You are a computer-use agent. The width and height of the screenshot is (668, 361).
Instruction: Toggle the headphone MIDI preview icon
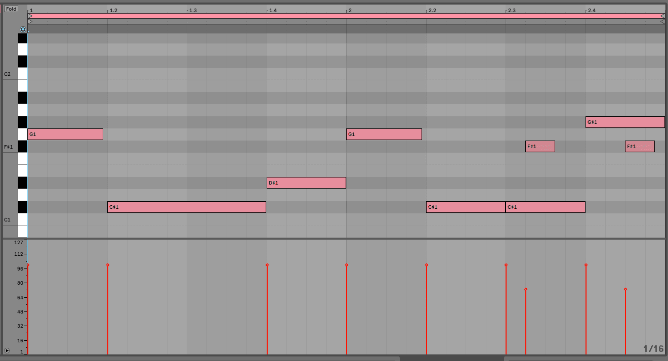[x=23, y=29]
